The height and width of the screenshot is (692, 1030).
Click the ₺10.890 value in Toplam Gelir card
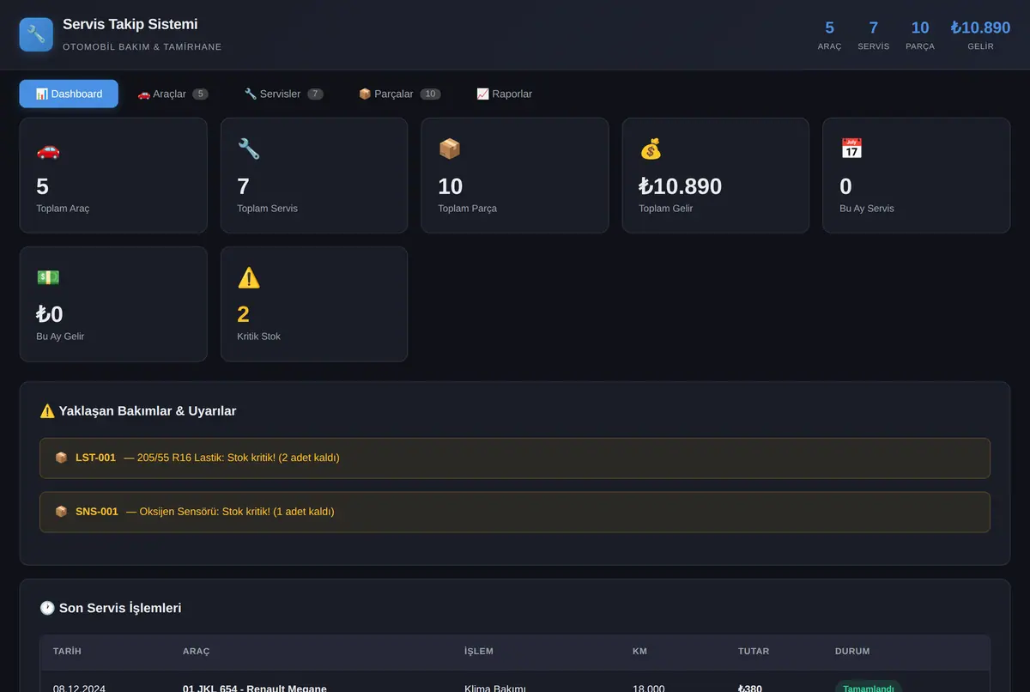tap(681, 186)
